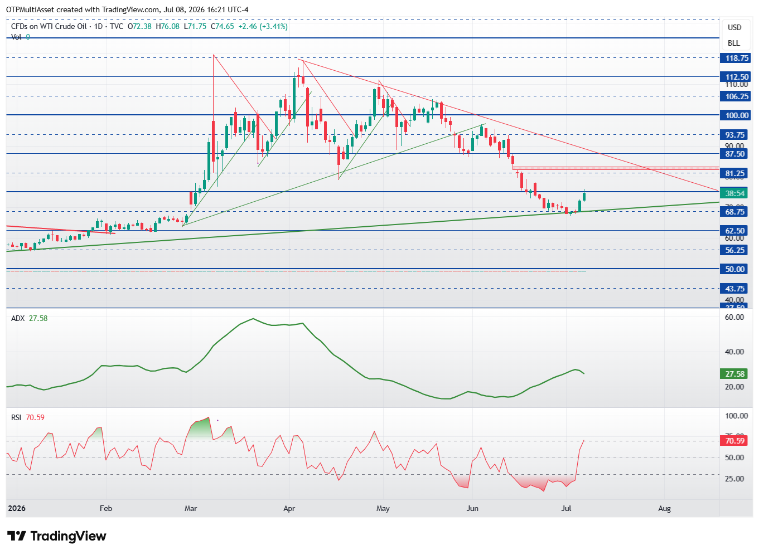Click the TradingView wordmark beside the logo
The width and height of the screenshot is (759, 555).
tap(68, 536)
